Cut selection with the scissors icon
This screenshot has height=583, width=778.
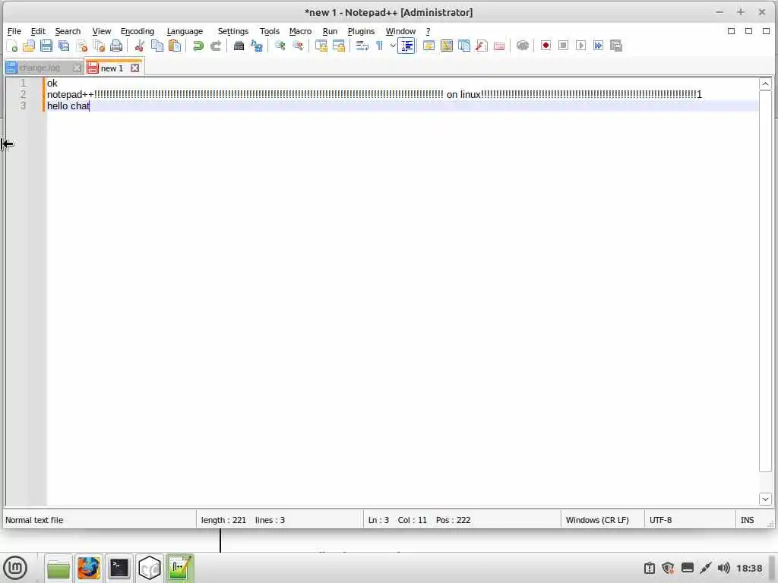[140, 46]
